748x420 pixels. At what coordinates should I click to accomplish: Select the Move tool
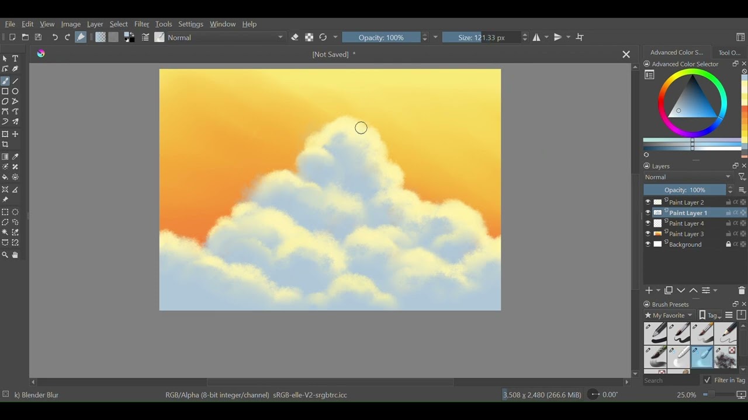16,134
